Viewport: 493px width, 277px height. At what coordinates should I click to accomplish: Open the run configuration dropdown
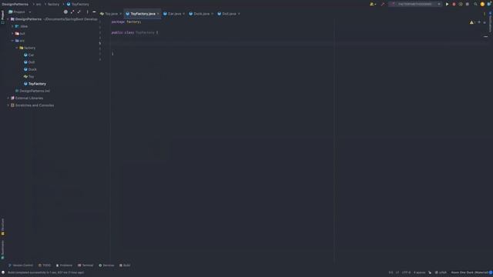(415, 4)
